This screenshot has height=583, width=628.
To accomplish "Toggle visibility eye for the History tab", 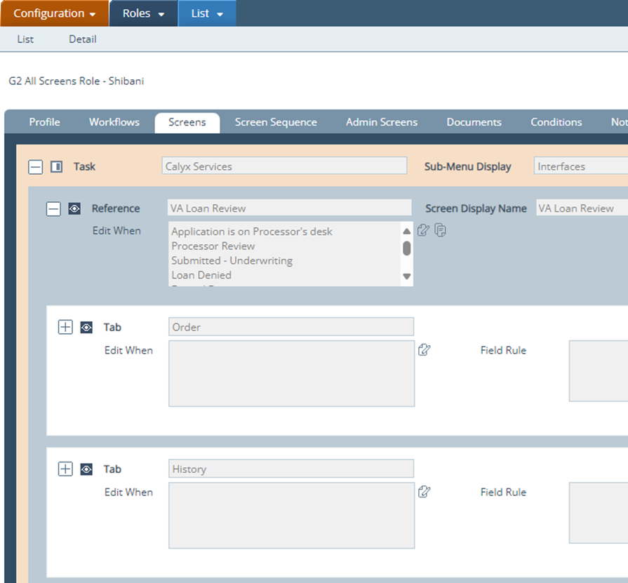I will point(86,469).
